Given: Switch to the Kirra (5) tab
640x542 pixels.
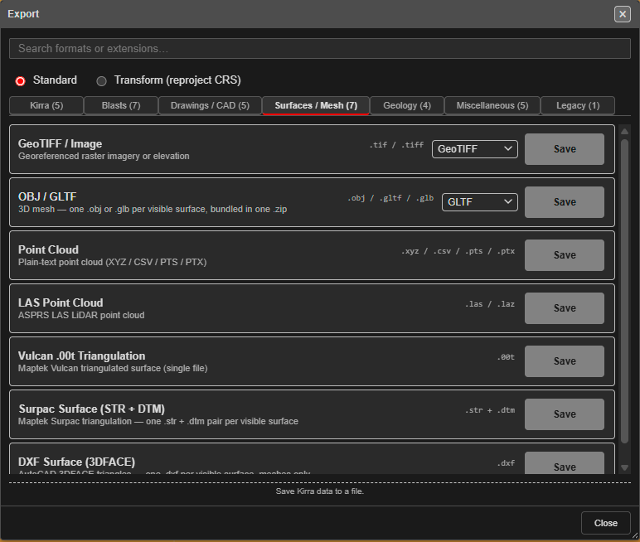Looking at the screenshot, I should [x=46, y=106].
